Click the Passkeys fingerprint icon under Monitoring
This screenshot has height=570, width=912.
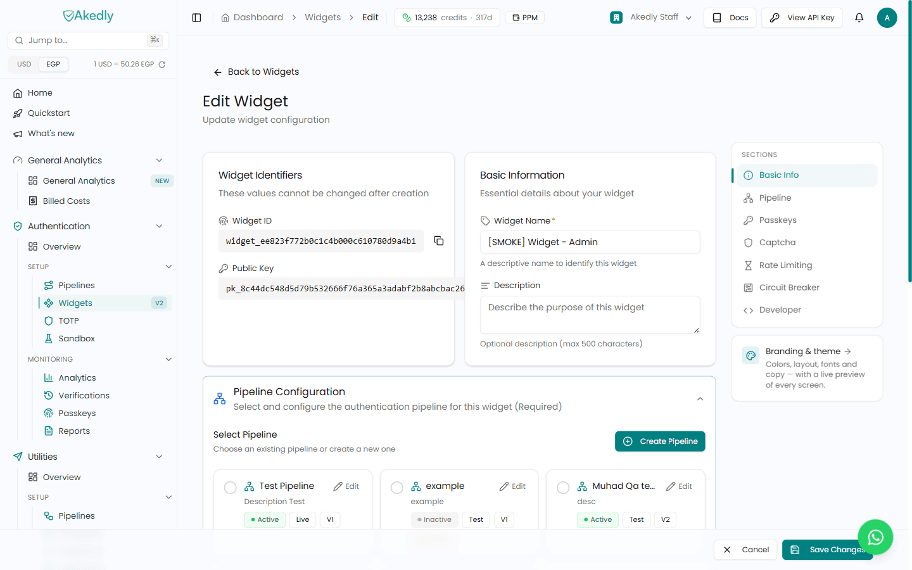(x=49, y=414)
